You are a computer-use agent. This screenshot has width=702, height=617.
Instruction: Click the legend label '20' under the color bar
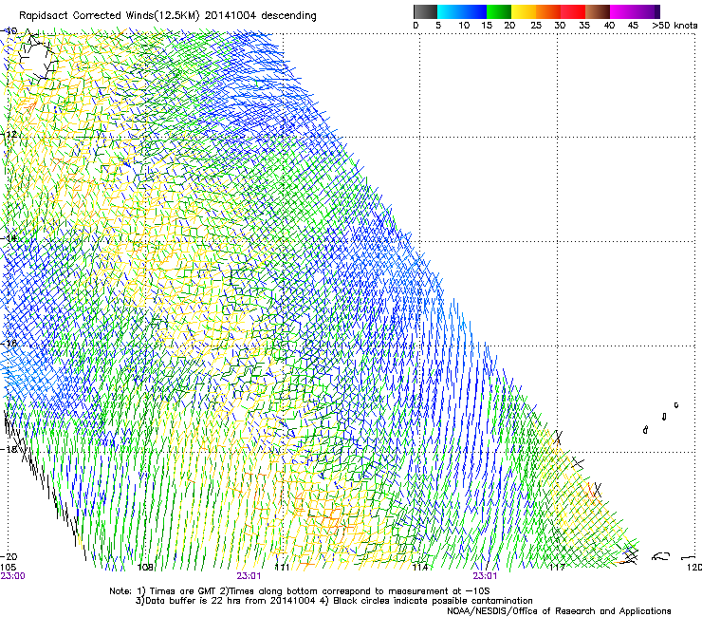coord(509,26)
